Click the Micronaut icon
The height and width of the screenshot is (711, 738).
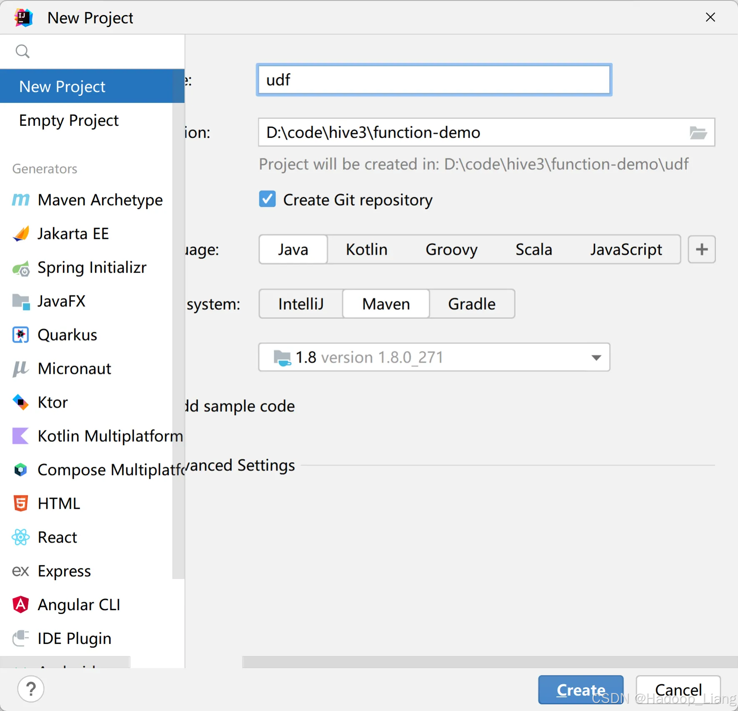click(x=21, y=369)
